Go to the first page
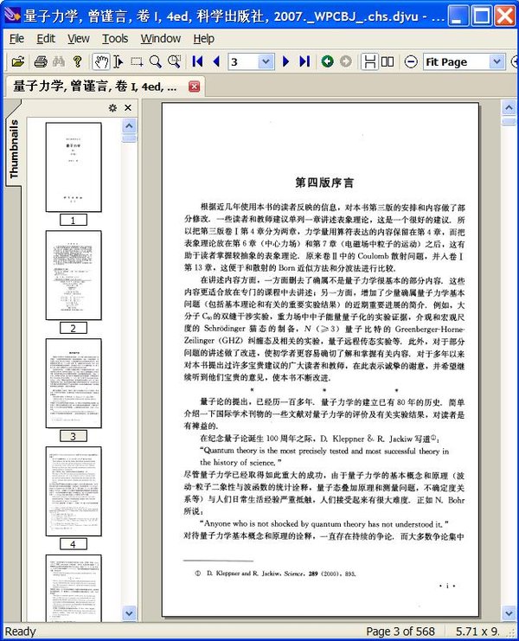The width and height of the screenshot is (519, 641). (198, 61)
